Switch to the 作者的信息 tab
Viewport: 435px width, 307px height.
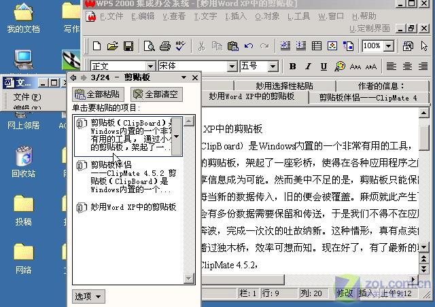[382, 86]
